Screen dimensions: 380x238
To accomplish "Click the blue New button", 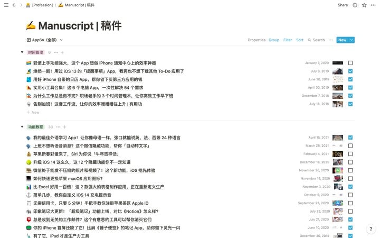I will coord(343,40).
